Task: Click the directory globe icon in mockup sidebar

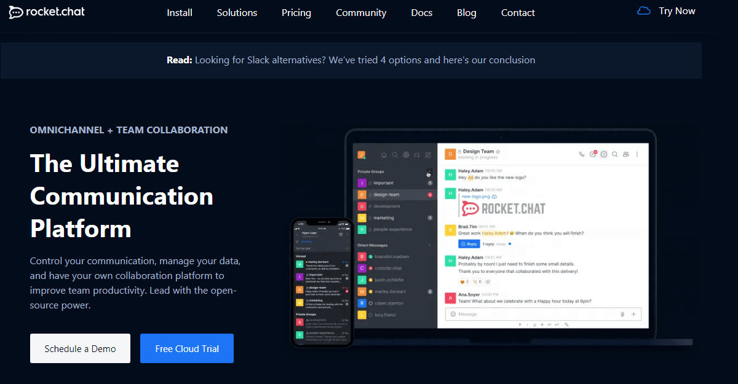Action: (406, 155)
